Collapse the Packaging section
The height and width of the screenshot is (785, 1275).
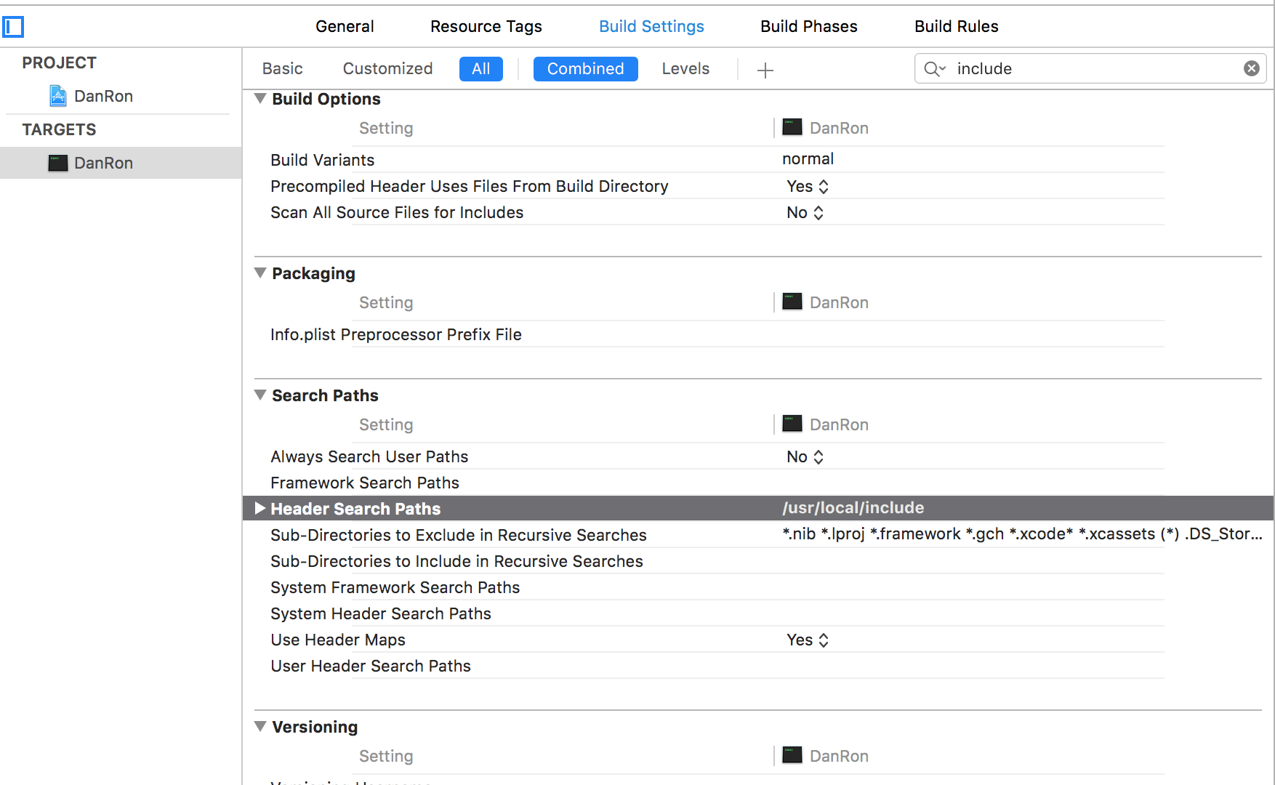click(x=260, y=273)
